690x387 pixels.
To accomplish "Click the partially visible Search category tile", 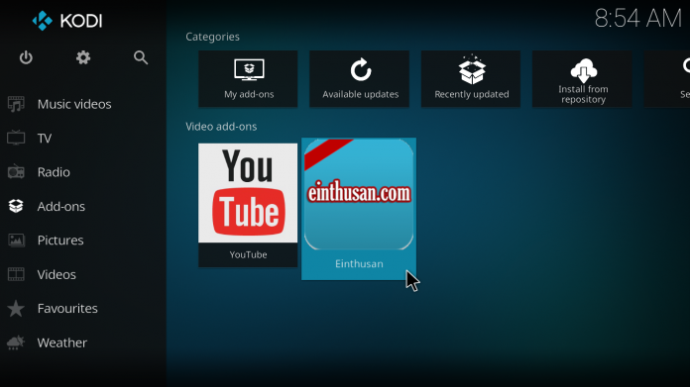I will pyautogui.click(x=667, y=78).
